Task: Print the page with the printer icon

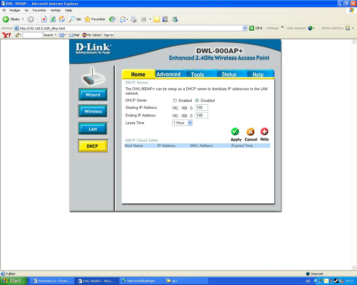Action: click(134, 19)
